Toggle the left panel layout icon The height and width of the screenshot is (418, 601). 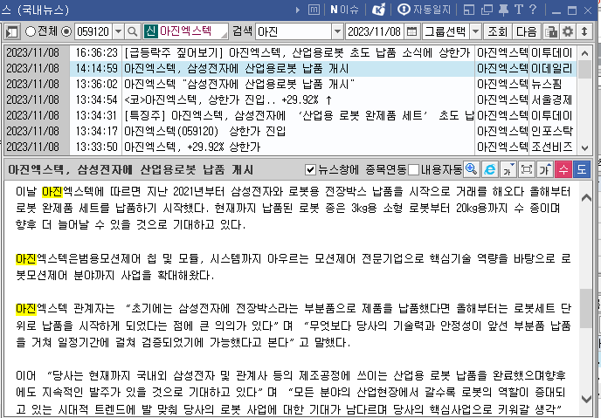(12, 31)
